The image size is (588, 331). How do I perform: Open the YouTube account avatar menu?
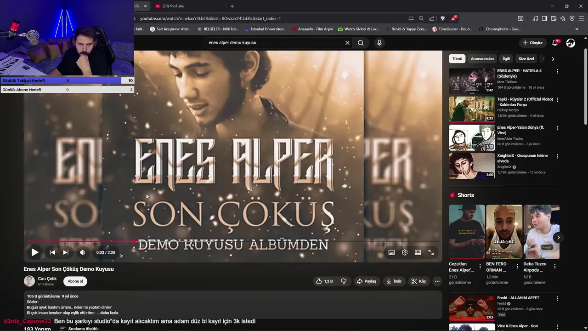tap(571, 43)
